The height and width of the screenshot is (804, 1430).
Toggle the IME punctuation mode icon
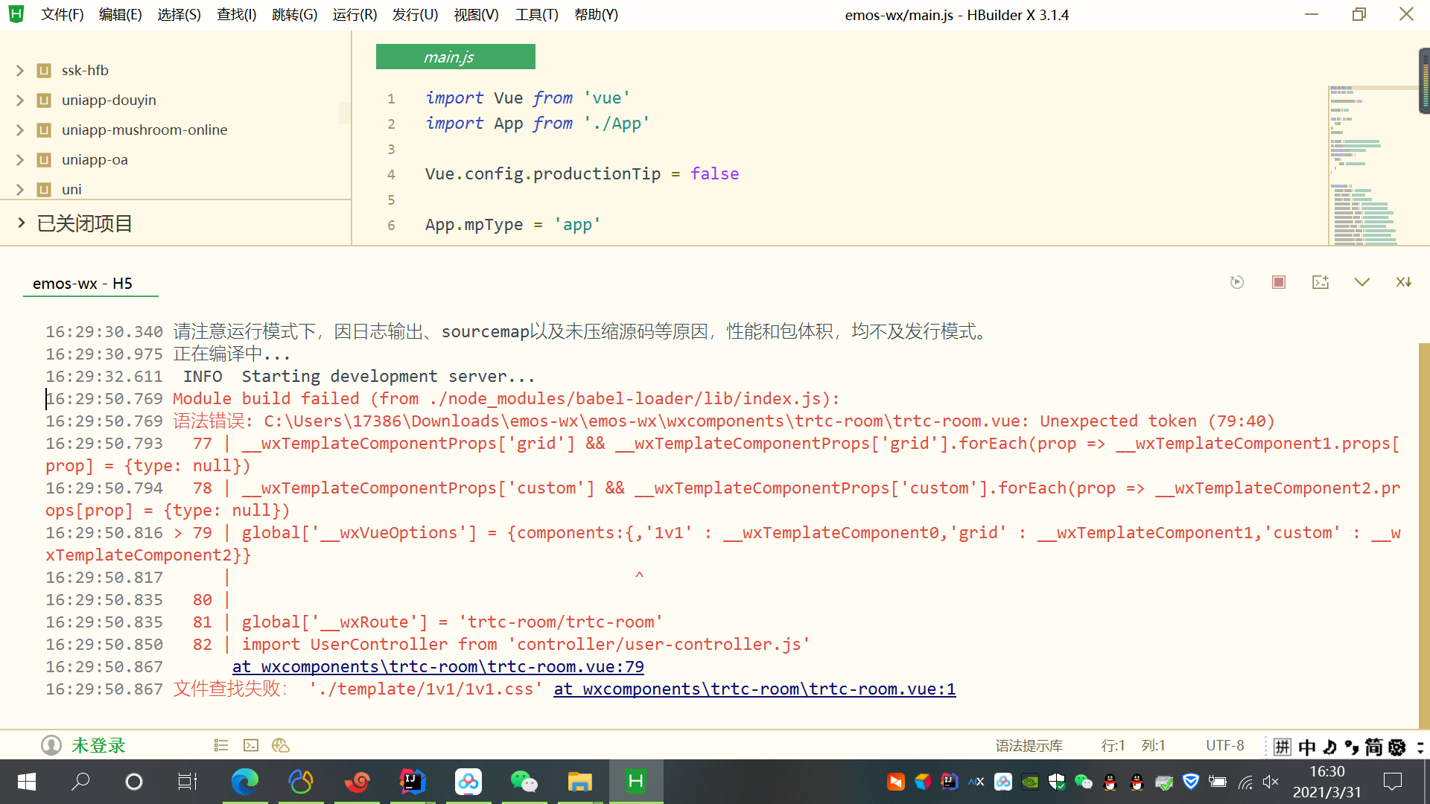(x=1352, y=747)
